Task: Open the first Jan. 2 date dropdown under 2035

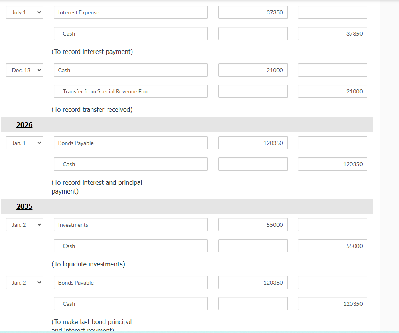Action: coord(24,224)
